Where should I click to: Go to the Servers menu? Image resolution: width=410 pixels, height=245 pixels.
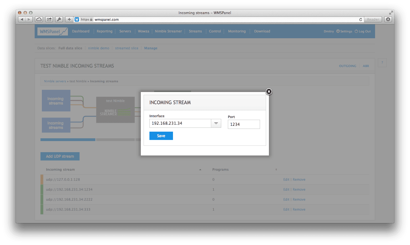125,31
